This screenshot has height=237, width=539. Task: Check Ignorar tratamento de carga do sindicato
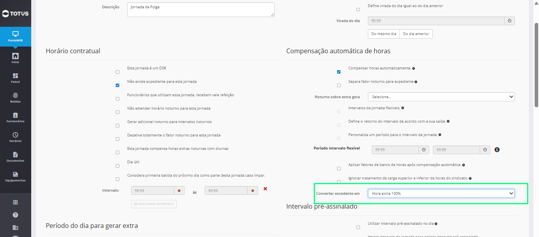[x=339, y=182]
